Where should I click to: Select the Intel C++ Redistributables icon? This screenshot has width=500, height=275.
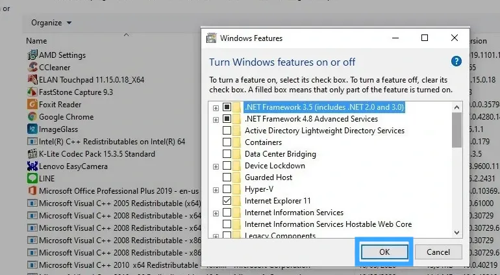32,142
